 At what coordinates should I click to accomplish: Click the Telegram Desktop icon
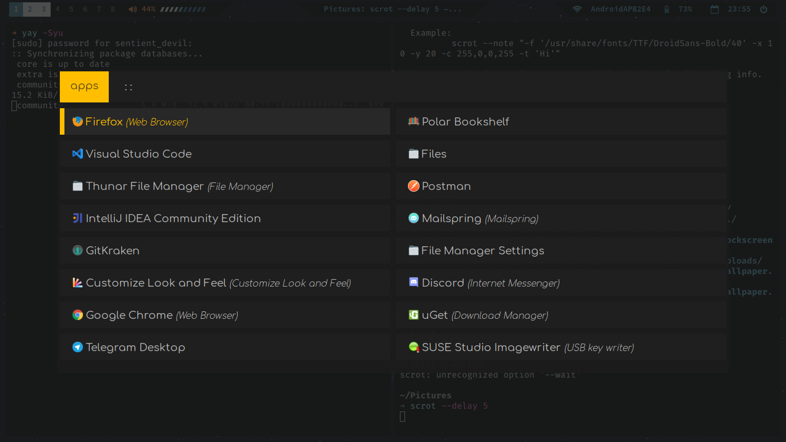click(x=78, y=347)
